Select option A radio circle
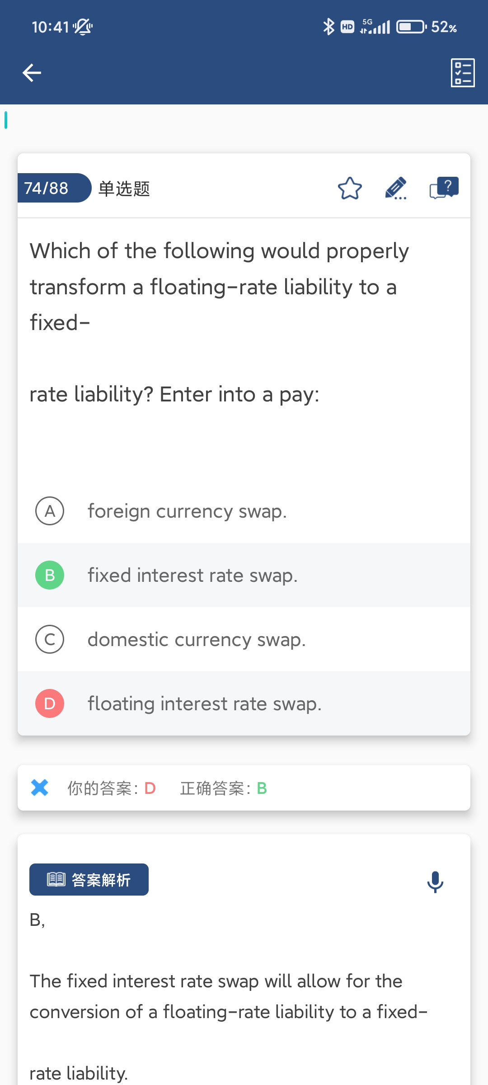This screenshot has width=488, height=1085. 50,511
